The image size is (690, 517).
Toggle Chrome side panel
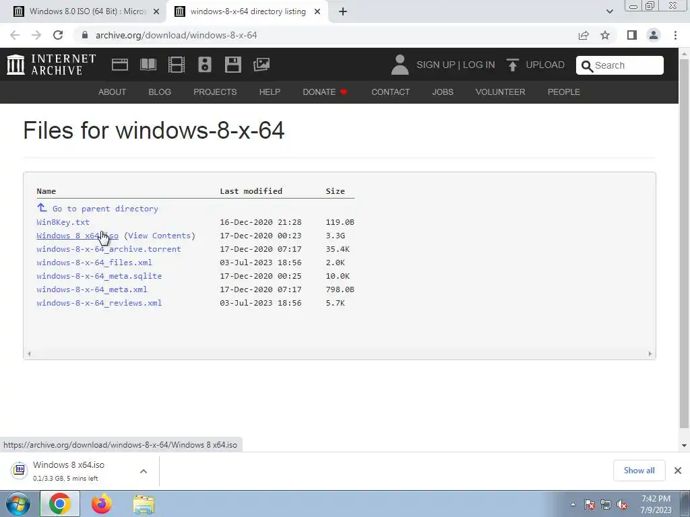632,35
